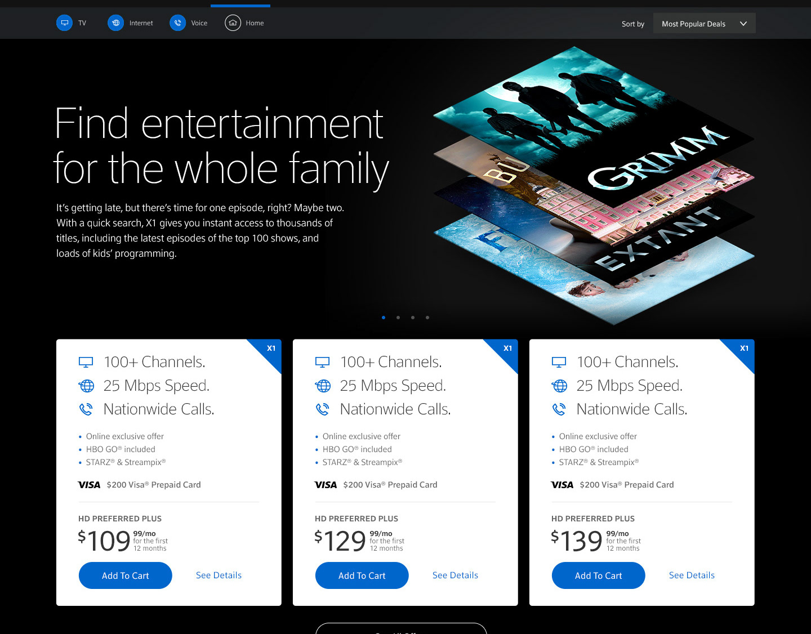Click the phone calls icon in $139 card
The width and height of the screenshot is (811, 634).
pyautogui.click(x=559, y=409)
